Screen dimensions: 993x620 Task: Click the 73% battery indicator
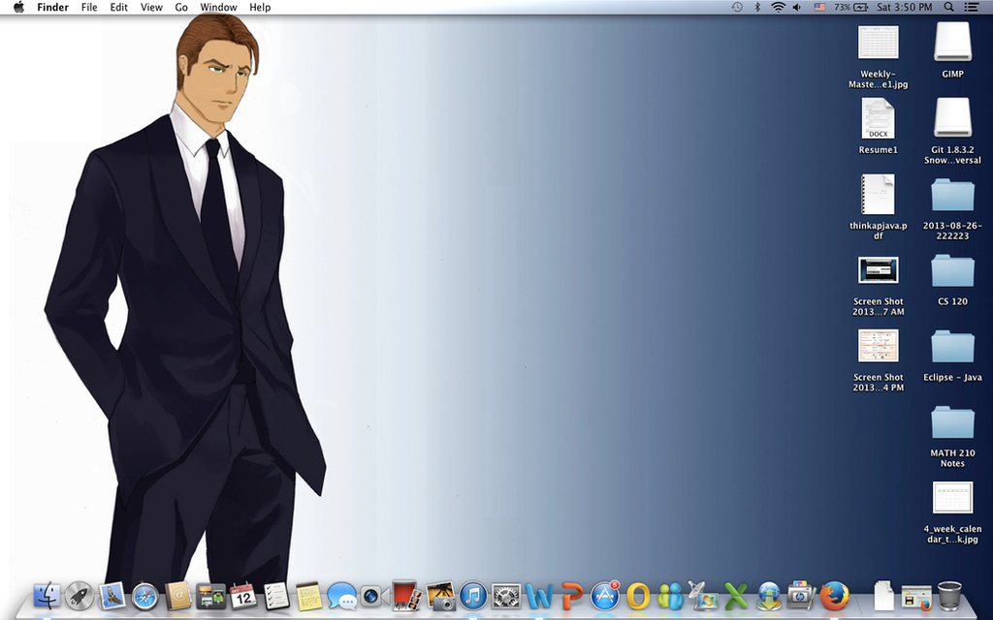tap(850, 7)
